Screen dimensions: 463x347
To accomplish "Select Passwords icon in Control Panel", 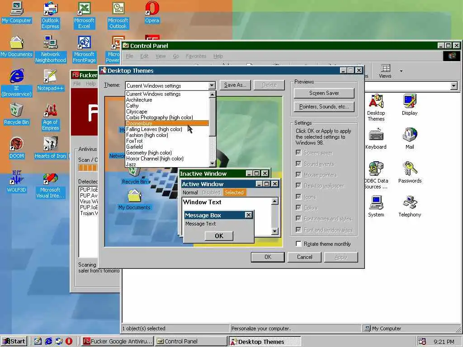I will point(410,173).
